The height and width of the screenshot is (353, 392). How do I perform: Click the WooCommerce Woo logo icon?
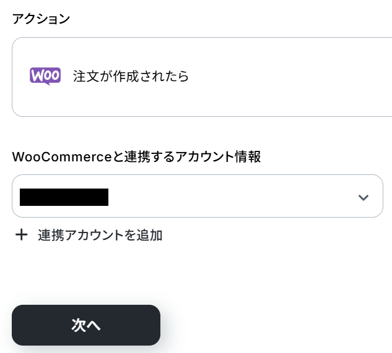(x=45, y=76)
